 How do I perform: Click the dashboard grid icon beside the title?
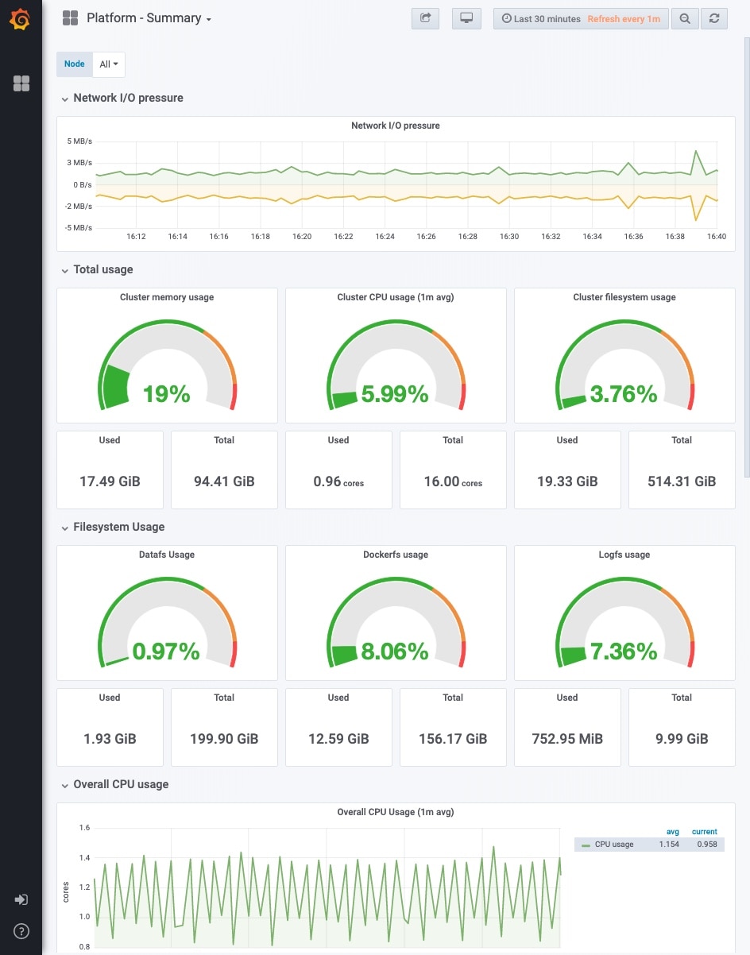point(70,18)
